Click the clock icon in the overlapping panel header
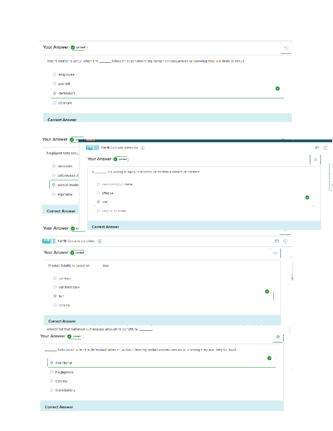The image size is (333, 431). [x=325, y=148]
